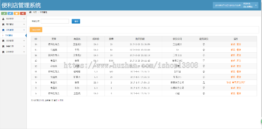Click 退货 for the 矿泉水 row
The width and height of the screenshot is (262, 129).
point(239,77)
